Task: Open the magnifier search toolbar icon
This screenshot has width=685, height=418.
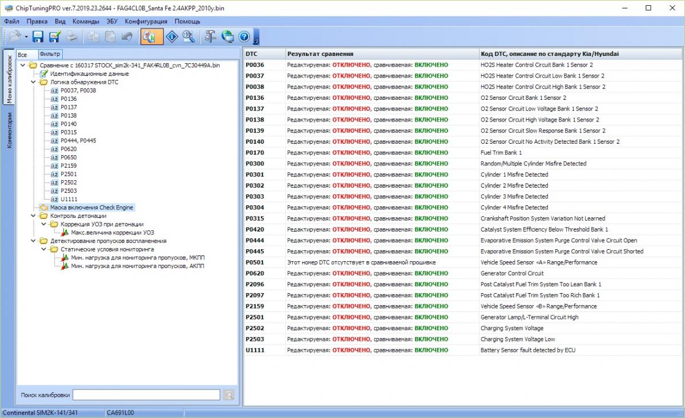Action: (x=189, y=36)
